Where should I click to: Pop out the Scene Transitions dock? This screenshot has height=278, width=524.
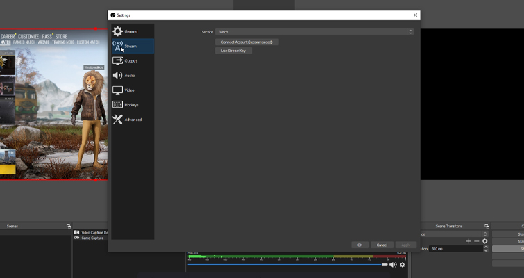click(x=487, y=226)
